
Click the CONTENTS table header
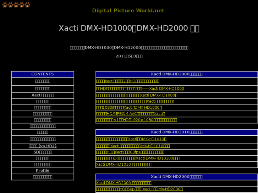coord(43,74)
